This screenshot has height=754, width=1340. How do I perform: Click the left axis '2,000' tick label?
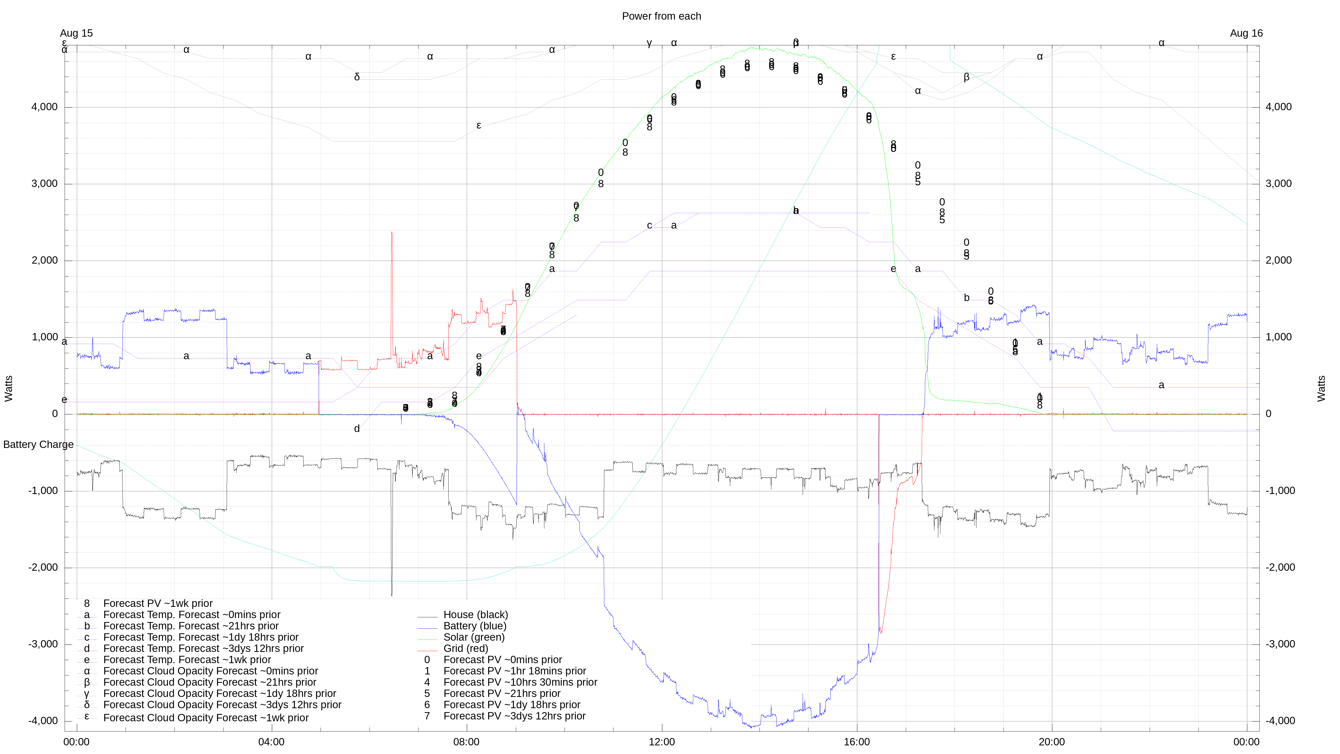tap(45, 261)
